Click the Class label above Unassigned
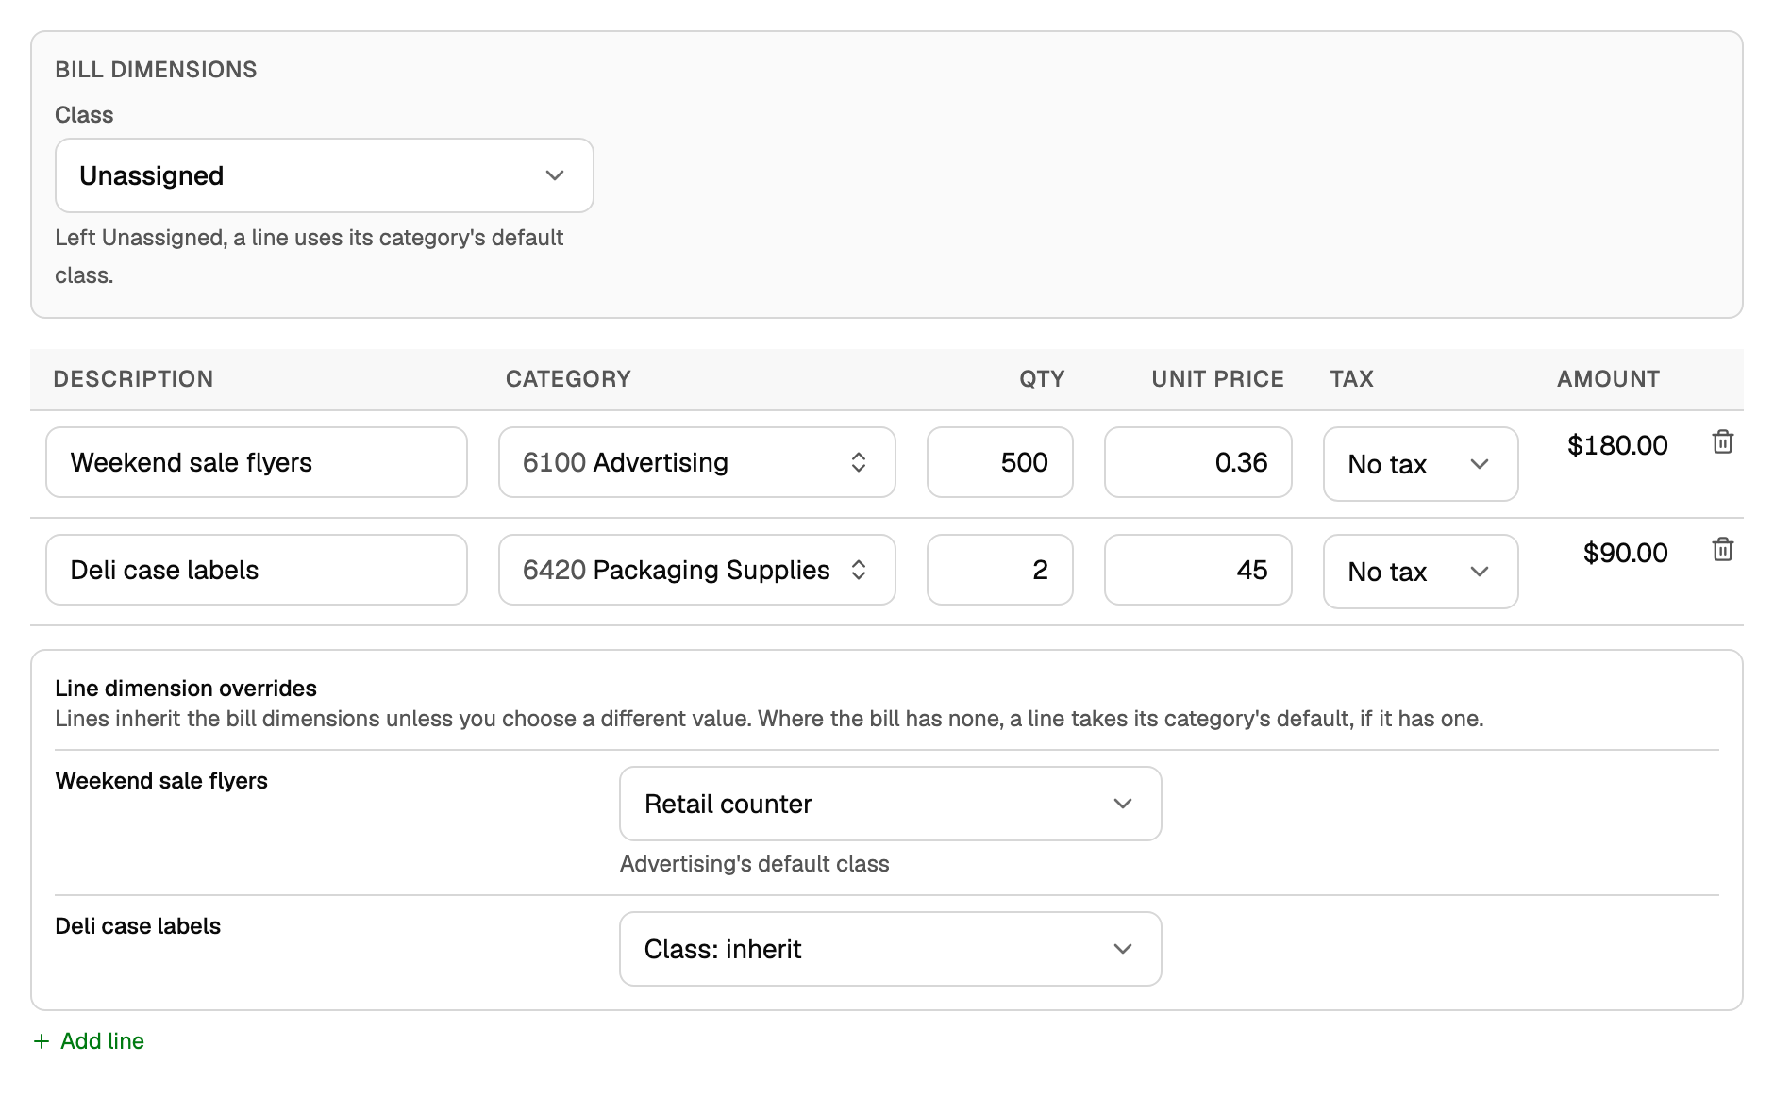Viewport: 1774px width, 1096px height. coord(84,115)
